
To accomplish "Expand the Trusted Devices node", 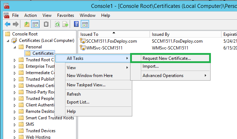I will pos(15,131).
